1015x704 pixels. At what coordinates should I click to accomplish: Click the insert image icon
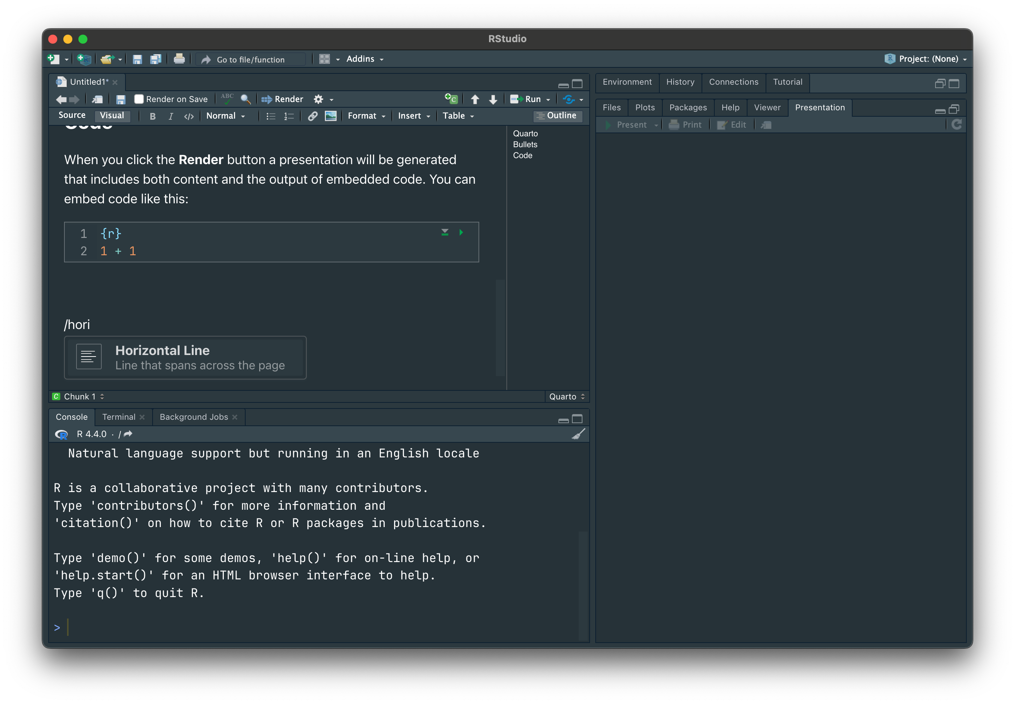(x=331, y=116)
